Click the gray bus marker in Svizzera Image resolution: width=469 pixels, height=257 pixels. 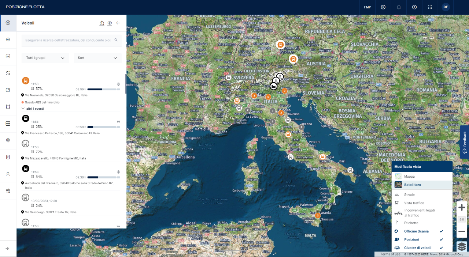coord(228,78)
